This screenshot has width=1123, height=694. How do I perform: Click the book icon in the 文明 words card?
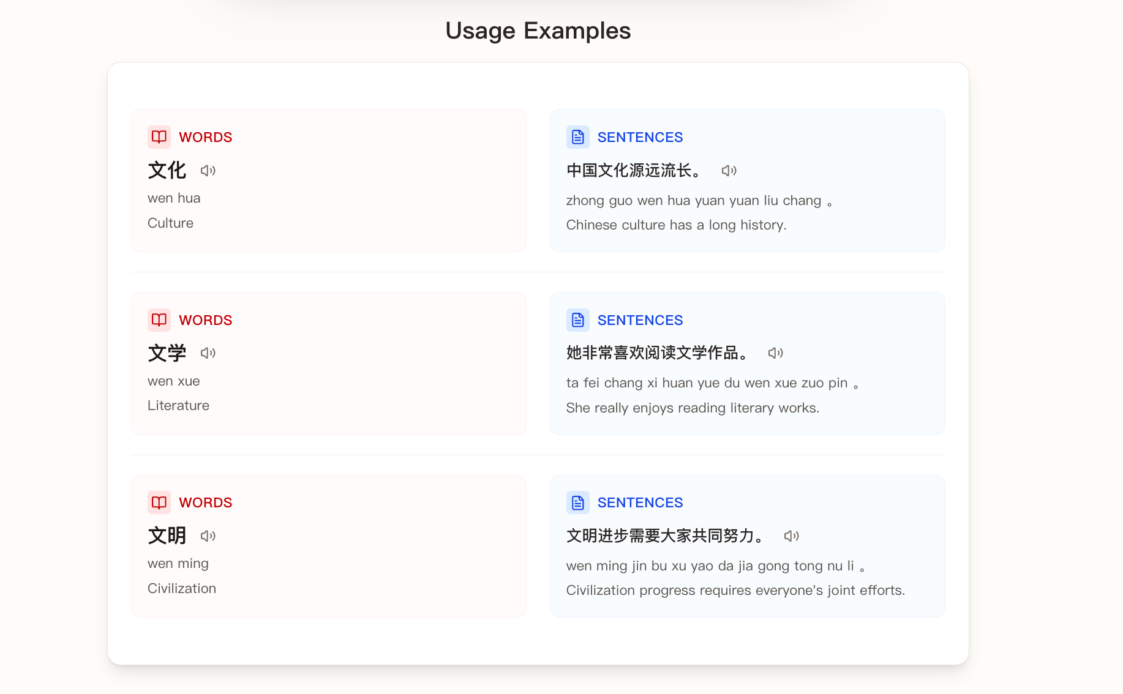(x=159, y=502)
